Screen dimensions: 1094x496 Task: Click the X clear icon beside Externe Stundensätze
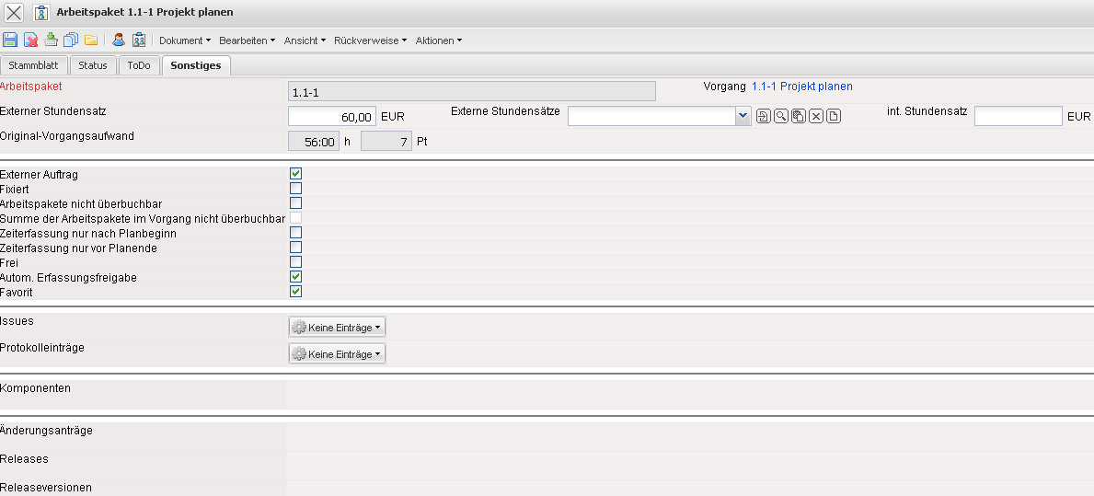point(815,116)
